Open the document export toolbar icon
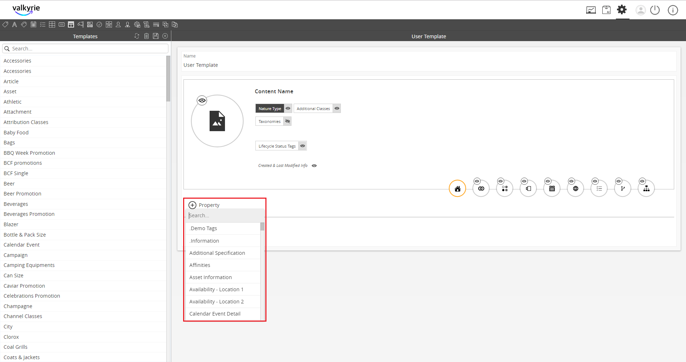Image resolution: width=686 pixels, height=362 pixels. point(175,25)
